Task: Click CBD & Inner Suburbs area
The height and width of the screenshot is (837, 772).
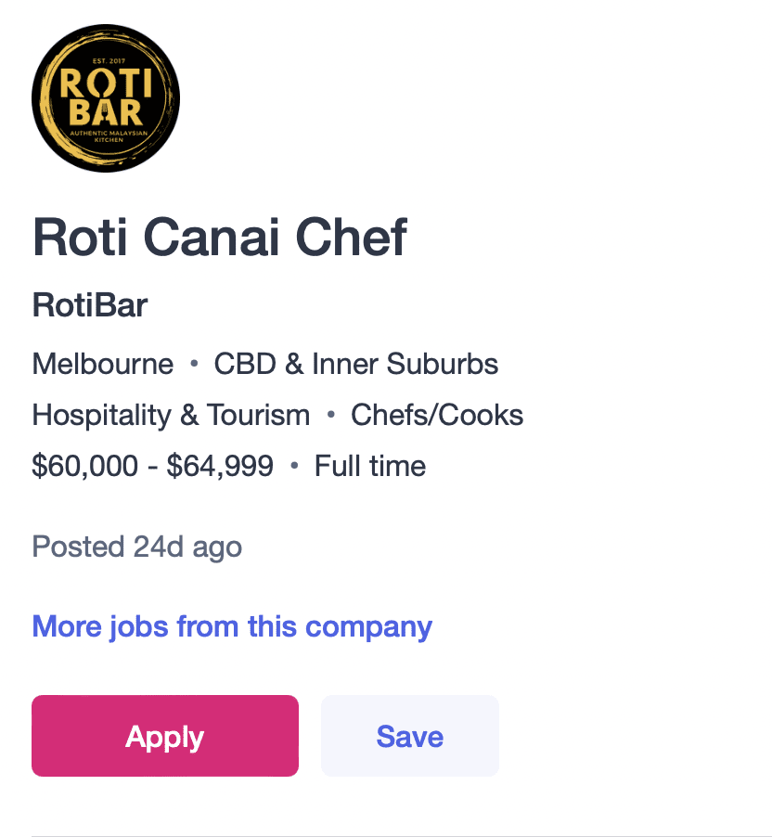Action: click(x=356, y=364)
